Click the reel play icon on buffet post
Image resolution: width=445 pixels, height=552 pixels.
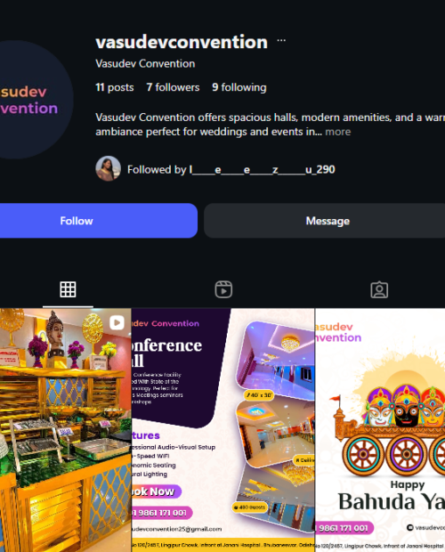pos(117,322)
